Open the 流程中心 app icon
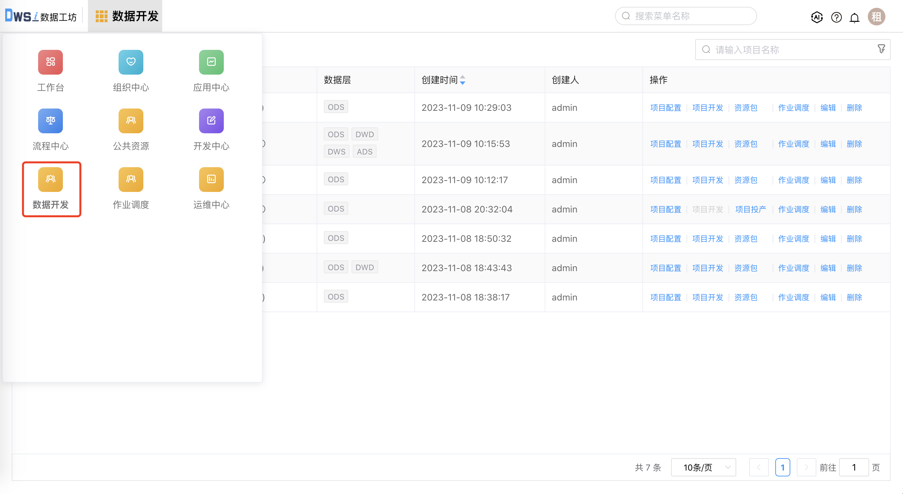 click(x=50, y=121)
